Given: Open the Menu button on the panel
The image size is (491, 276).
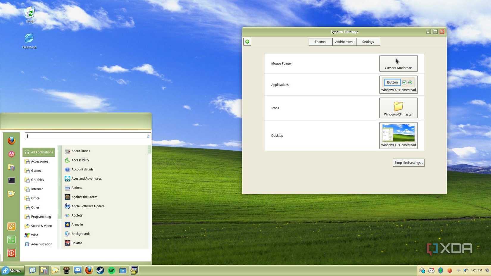Looking at the screenshot, I should click(12, 270).
